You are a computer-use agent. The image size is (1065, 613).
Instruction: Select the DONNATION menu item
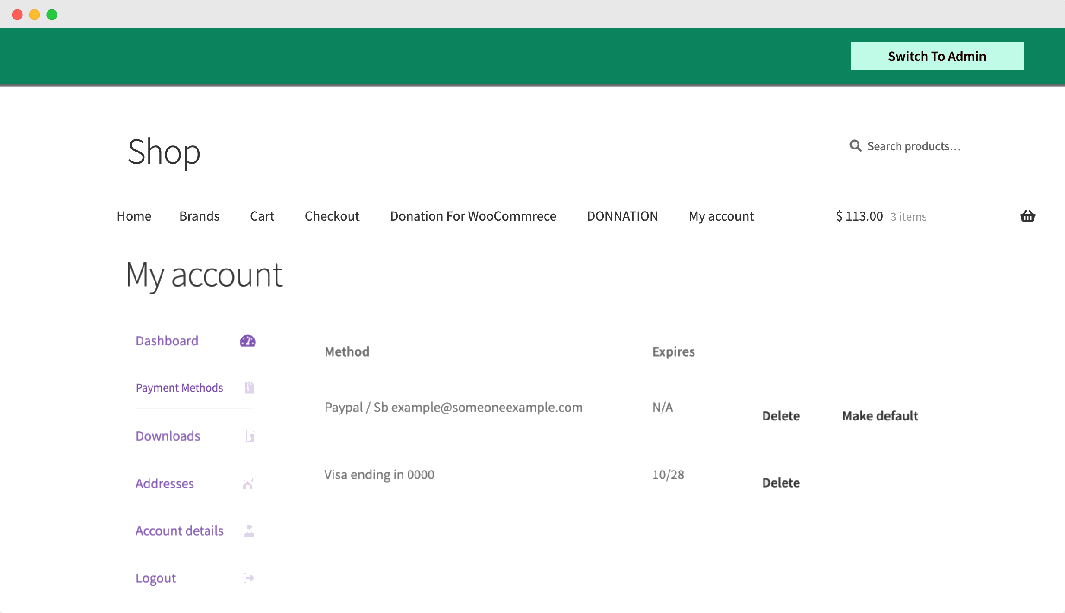click(x=622, y=216)
